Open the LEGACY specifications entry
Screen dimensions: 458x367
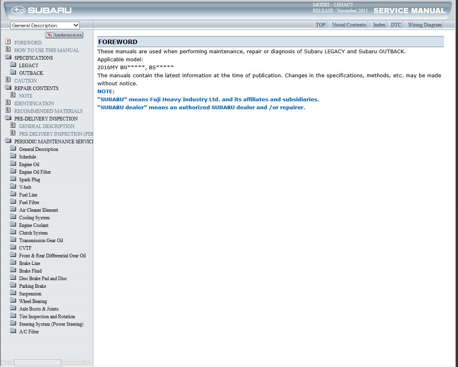point(28,65)
